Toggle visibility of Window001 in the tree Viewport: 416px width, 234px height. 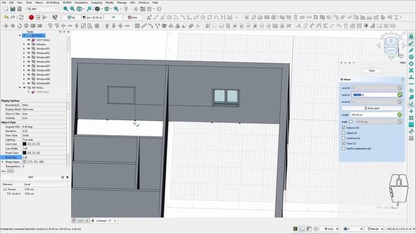pyautogui.click(x=29, y=49)
